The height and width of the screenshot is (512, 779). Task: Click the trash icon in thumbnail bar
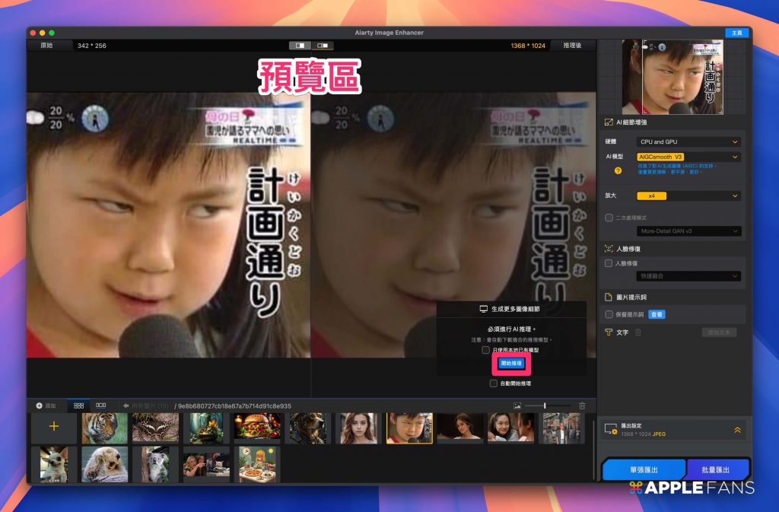pyautogui.click(x=582, y=406)
